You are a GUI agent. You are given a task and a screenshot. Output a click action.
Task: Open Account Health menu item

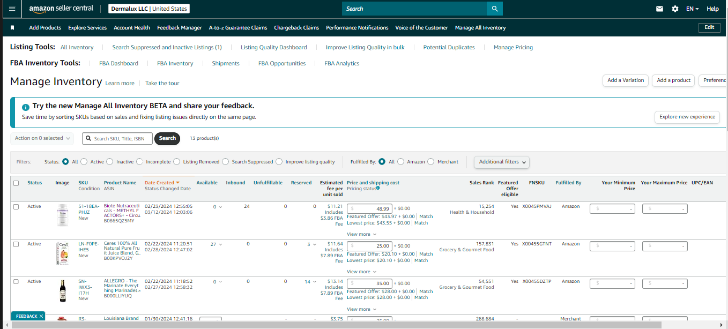coord(132,28)
